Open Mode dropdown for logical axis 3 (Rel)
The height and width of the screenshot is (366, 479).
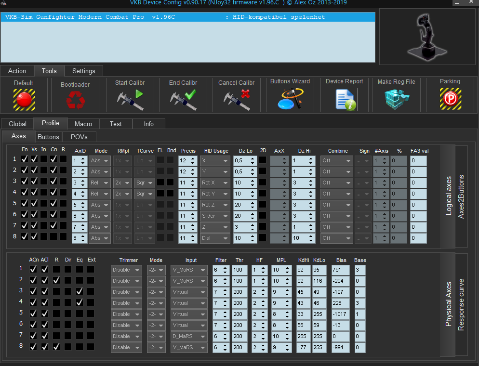coord(99,183)
